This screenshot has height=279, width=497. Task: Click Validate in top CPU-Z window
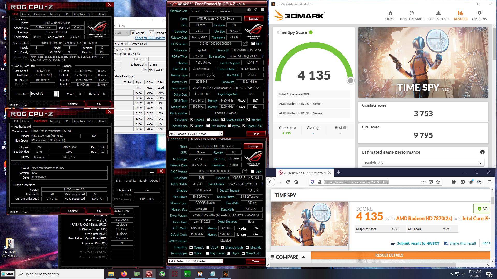coord(73,104)
